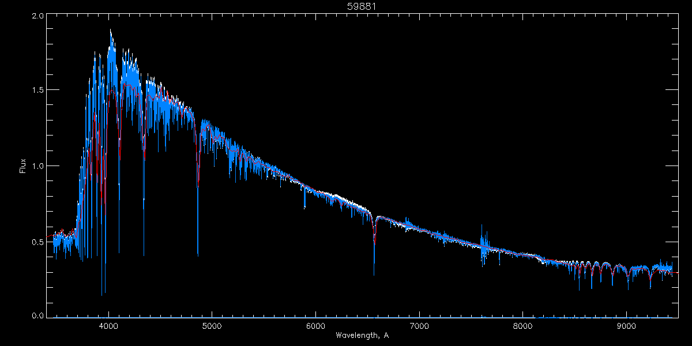This screenshot has height=346, width=692.
Task: Click the 2.0 flux tick label
Action: point(37,16)
